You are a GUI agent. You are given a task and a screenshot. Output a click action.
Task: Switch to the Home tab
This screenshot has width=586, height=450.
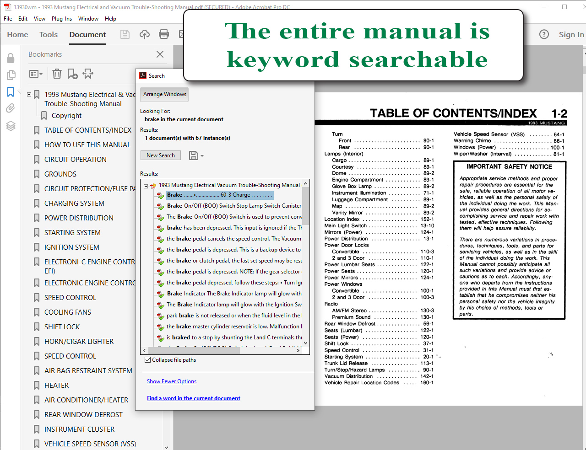17,35
